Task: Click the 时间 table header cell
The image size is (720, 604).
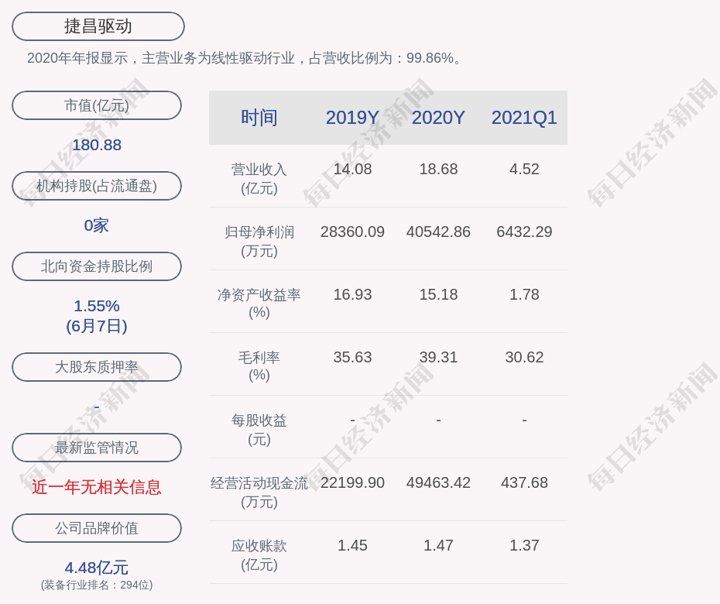Action: pos(259,118)
